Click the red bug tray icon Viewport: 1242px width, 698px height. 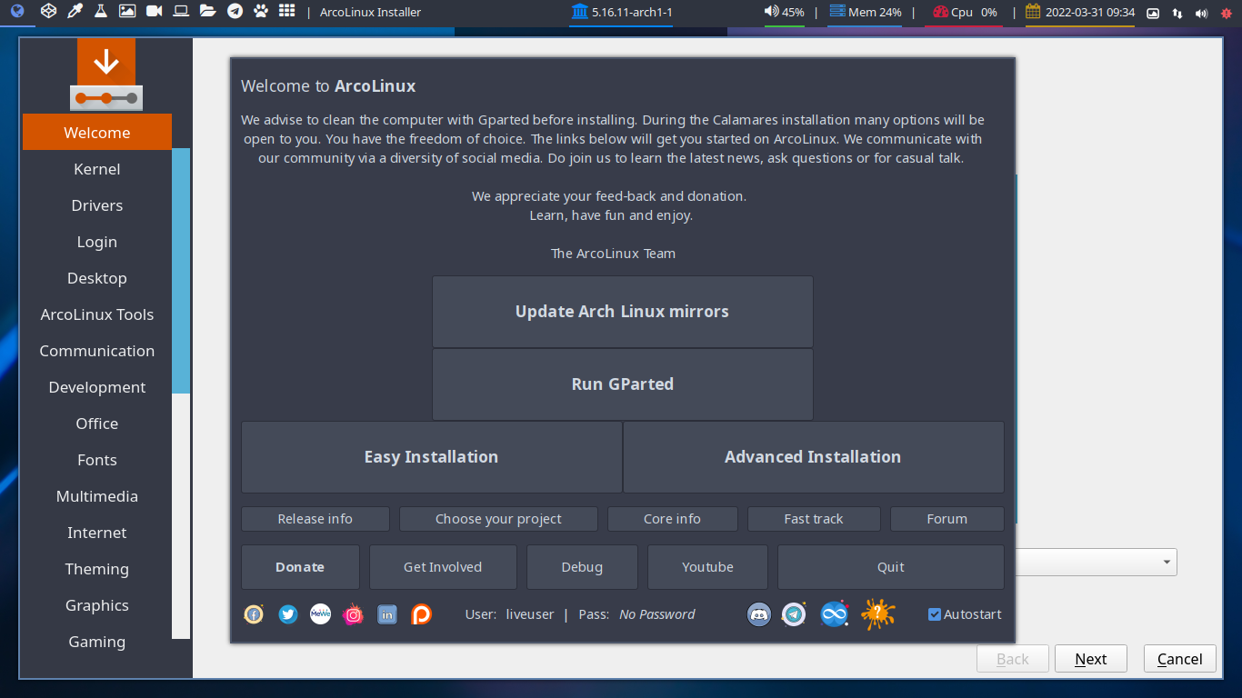(x=1227, y=13)
